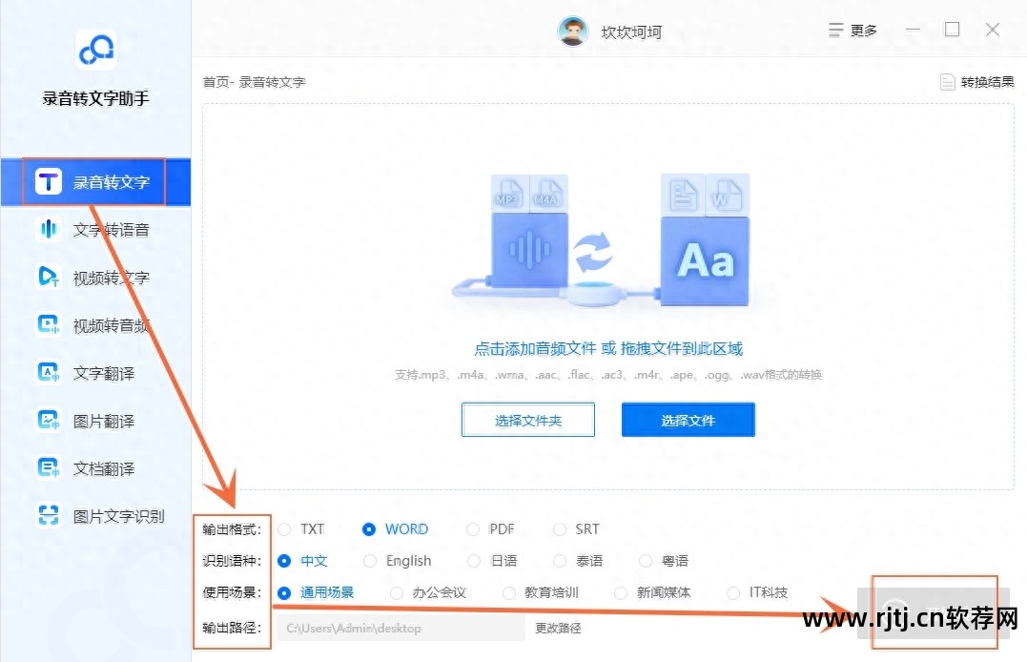Click the 选择文件夹 button
1027x662 pixels.
point(527,419)
